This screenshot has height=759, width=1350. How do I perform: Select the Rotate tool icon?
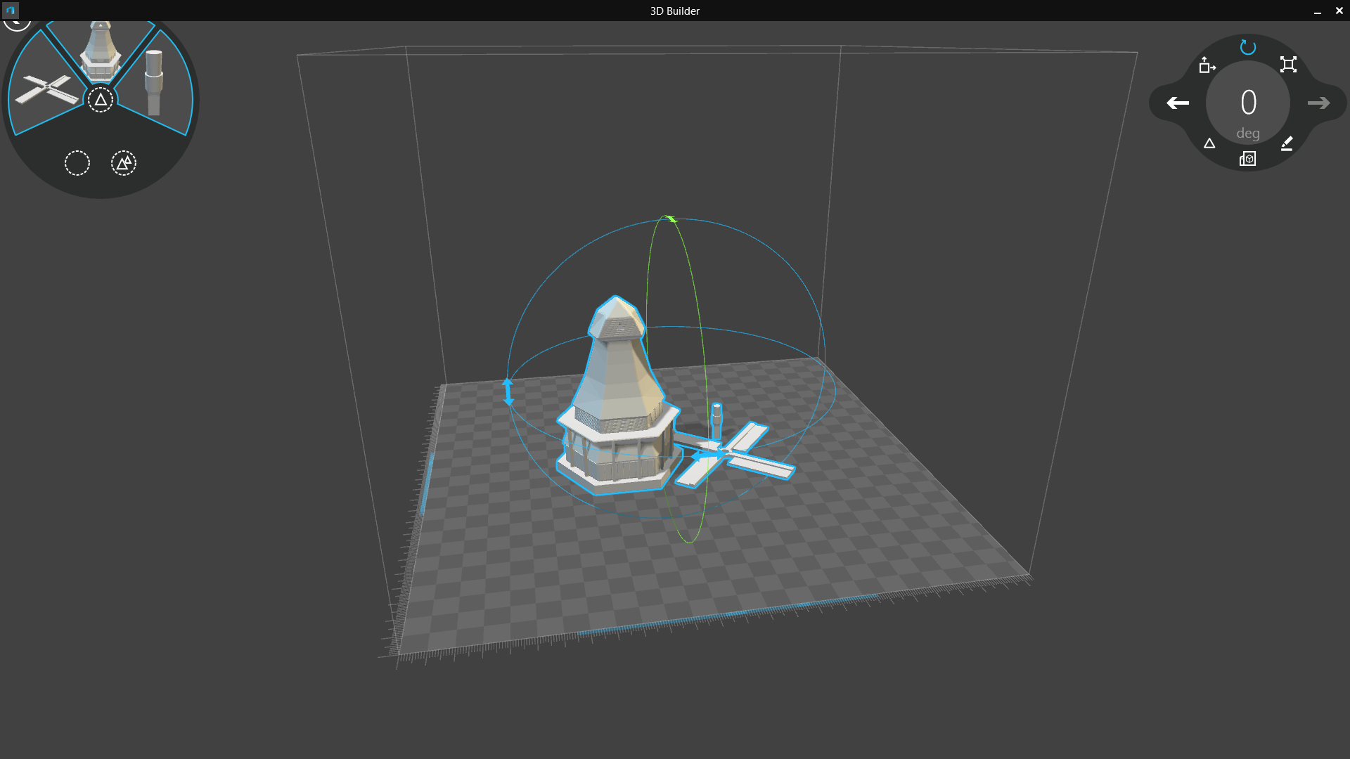click(1247, 47)
